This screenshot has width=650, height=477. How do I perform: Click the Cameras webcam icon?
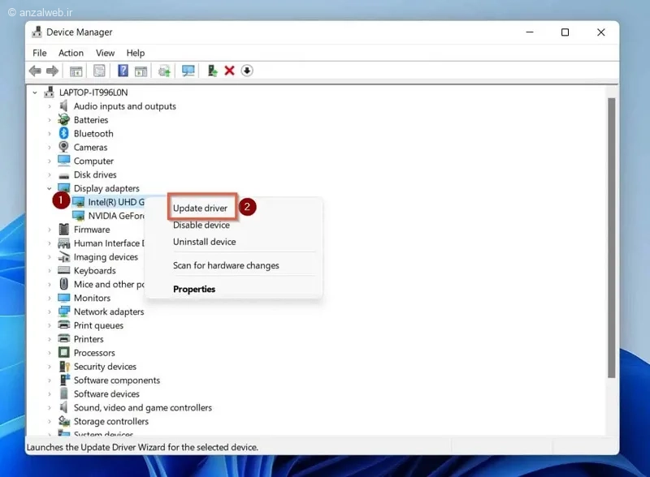pos(63,147)
